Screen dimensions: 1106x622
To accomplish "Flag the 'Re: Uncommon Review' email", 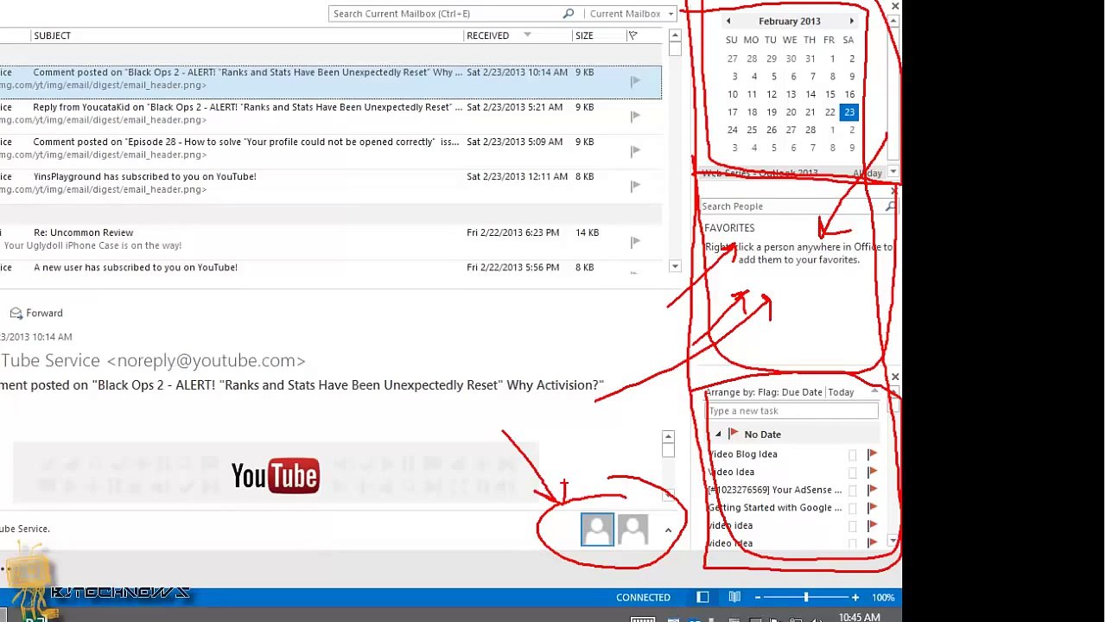I will pyautogui.click(x=635, y=241).
